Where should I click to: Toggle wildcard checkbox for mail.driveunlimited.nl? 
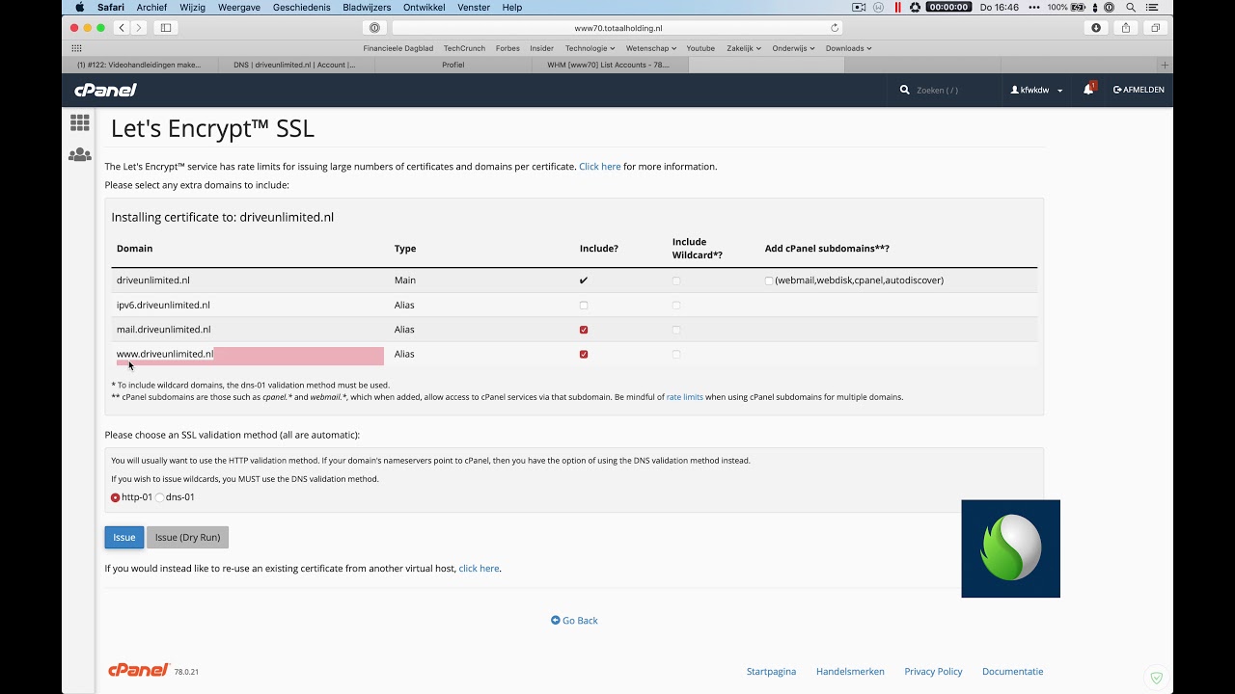[676, 330]
